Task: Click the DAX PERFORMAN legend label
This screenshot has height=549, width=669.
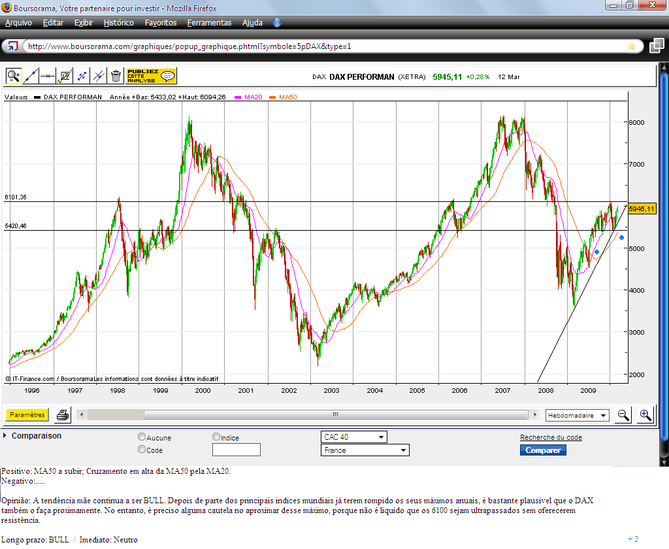Action: click(x=73, y=97)
